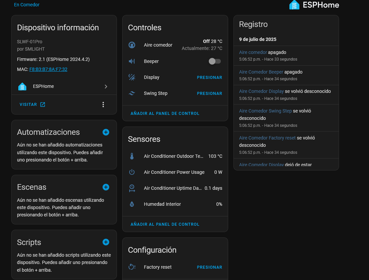Image resolution: width=369 pixels, height=280 pixels.
Task: Open Air Conditioner Outdoor Temperature sensor row
Action: click(175, 156)
